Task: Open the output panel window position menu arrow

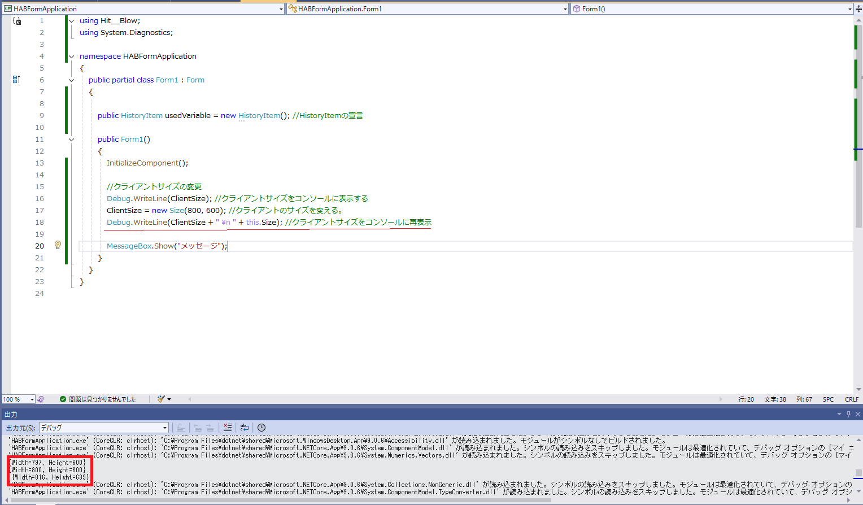Action: click(x=839, y=414)
